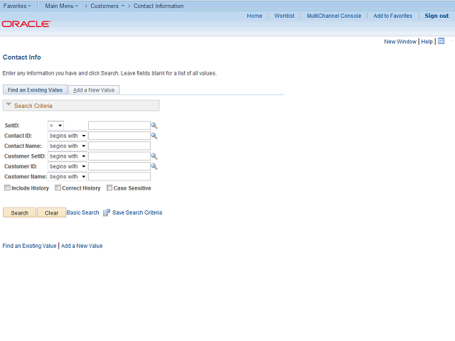Viewport: 455px width, 341px height.
Task: Click the page icon beside Help
Action: (441, 41)
